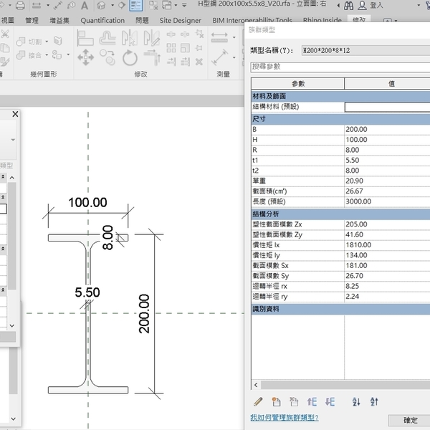Screen dimensions: 430x430
Task: Click the Delete Parameter icon
Action: (293, 402)
